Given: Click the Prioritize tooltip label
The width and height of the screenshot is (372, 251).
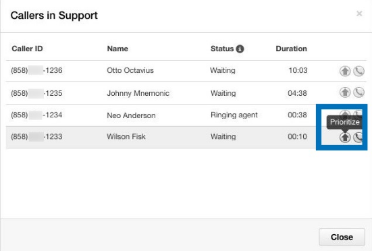Looking at the screenshot, I should 344,122.
